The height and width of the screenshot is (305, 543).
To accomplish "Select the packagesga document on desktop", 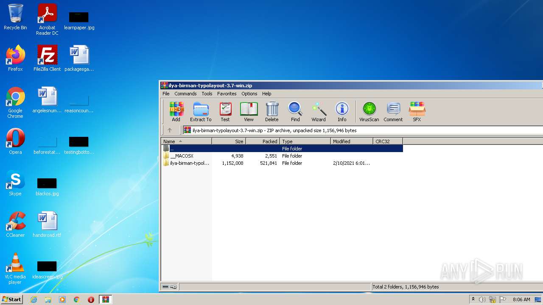I will coord(79,58).
